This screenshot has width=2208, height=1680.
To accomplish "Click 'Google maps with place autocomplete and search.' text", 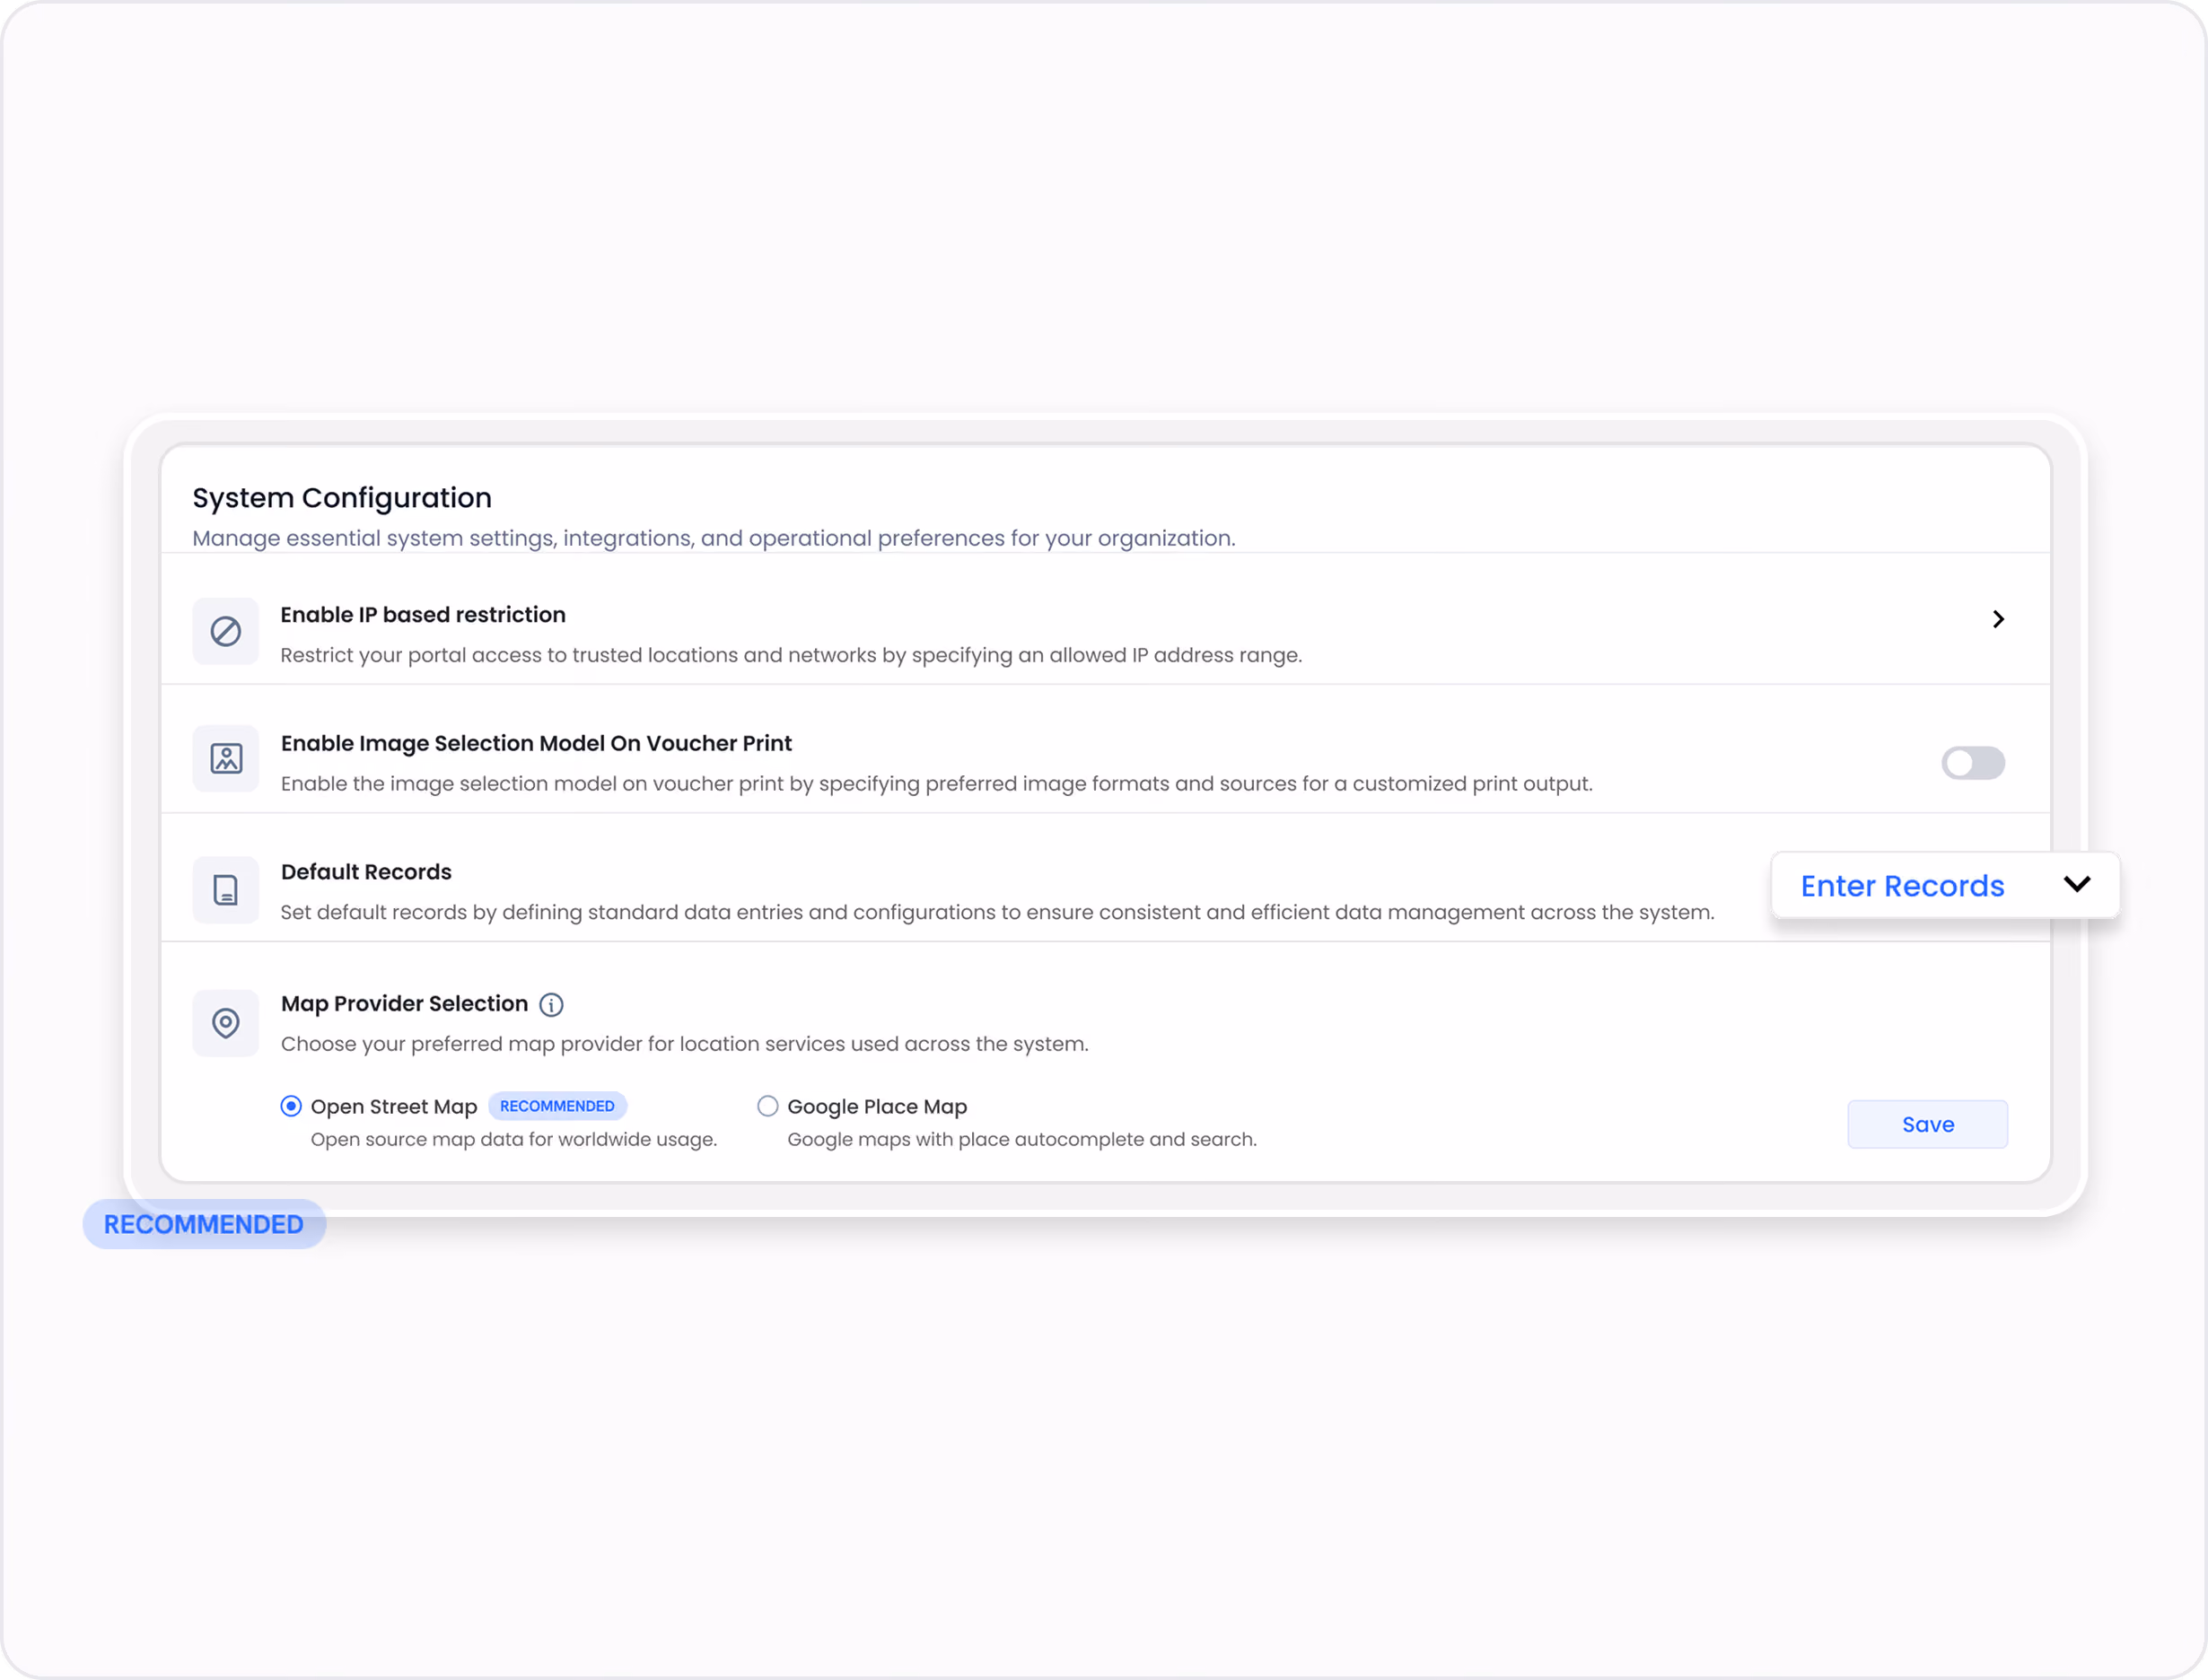I will click(1022, 1140).
